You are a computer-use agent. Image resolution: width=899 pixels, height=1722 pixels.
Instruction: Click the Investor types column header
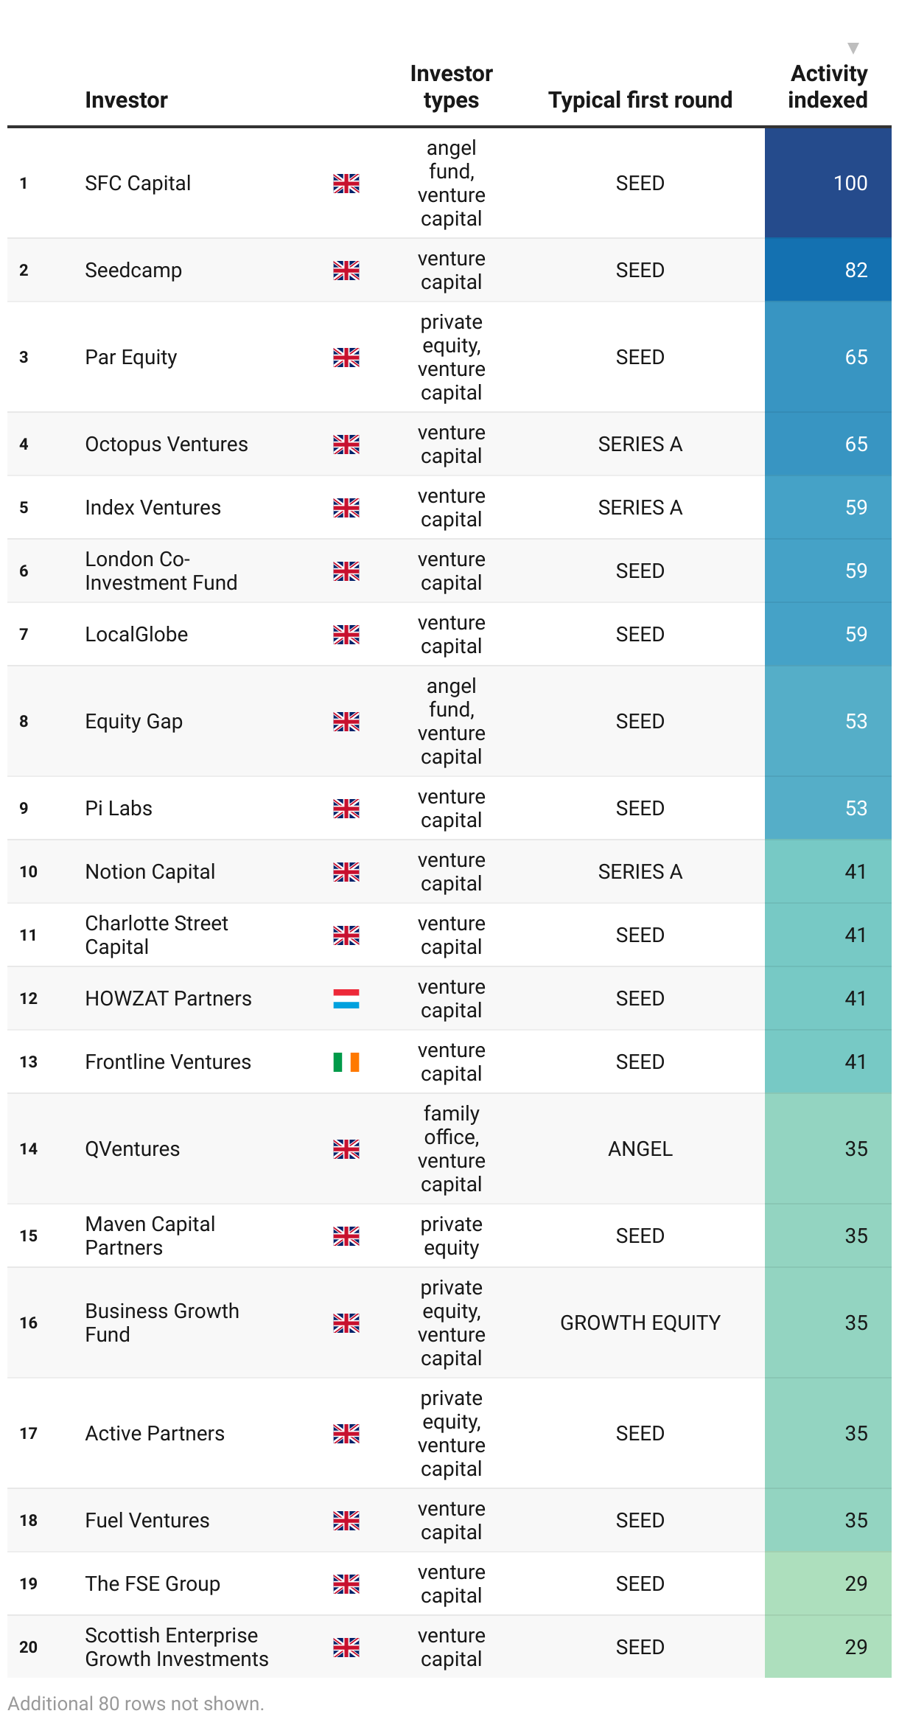[x=451, y=87]
